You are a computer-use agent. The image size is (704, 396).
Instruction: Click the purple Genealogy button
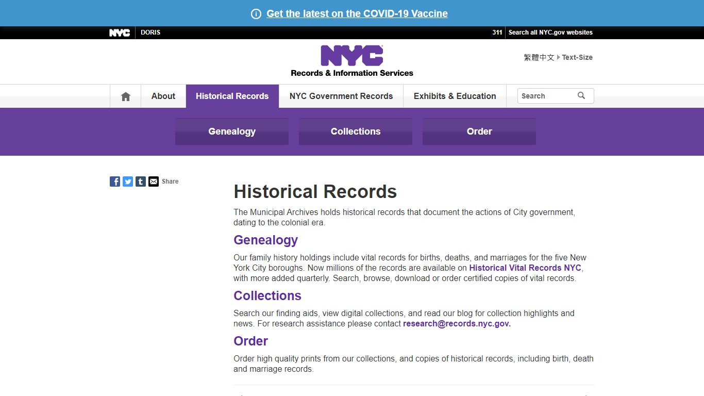[x=232, y=131]
